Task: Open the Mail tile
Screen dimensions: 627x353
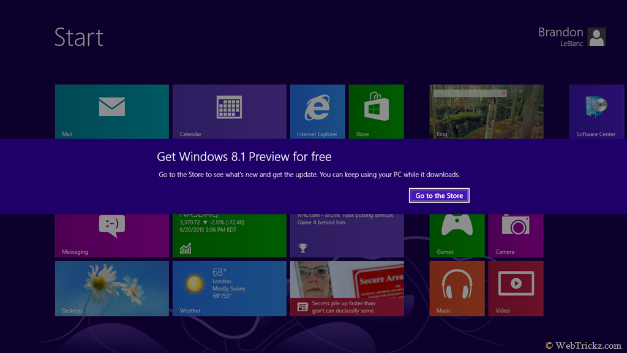Action: [x=112, y=112]
